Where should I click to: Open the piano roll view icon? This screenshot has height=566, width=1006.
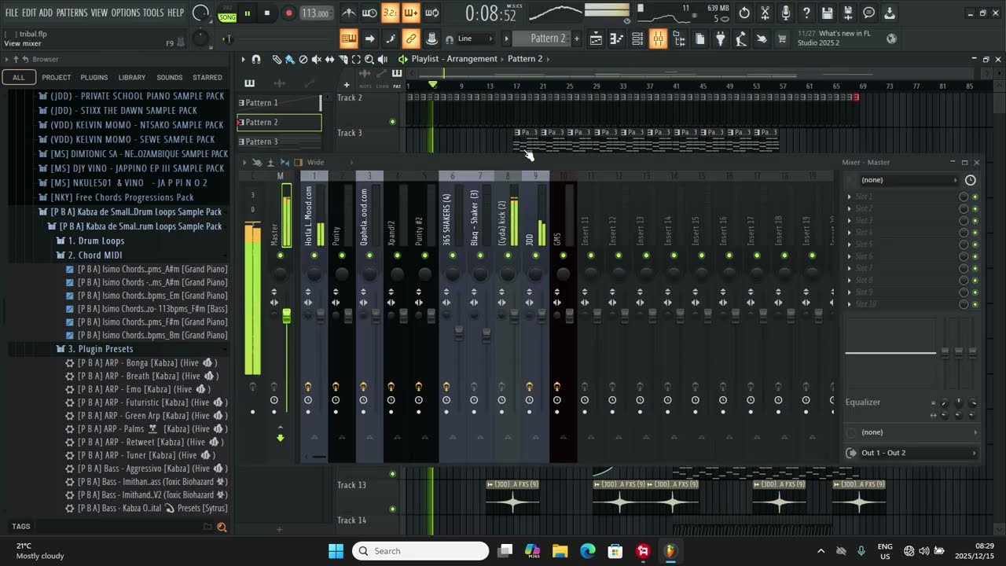(x=617, y=39)
